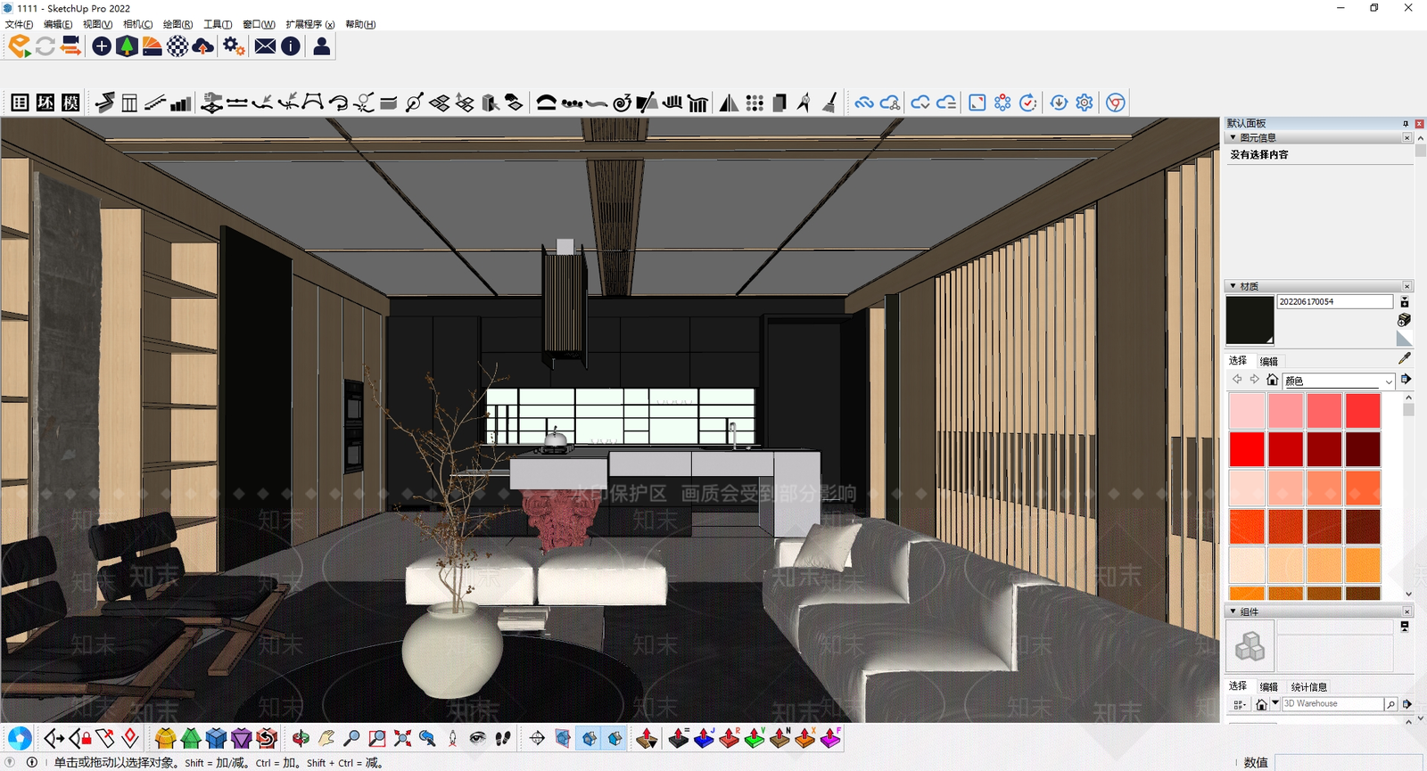1427x771 pixels.
Task: Close the 图元信息 panel
Action: coord(1407,137)
